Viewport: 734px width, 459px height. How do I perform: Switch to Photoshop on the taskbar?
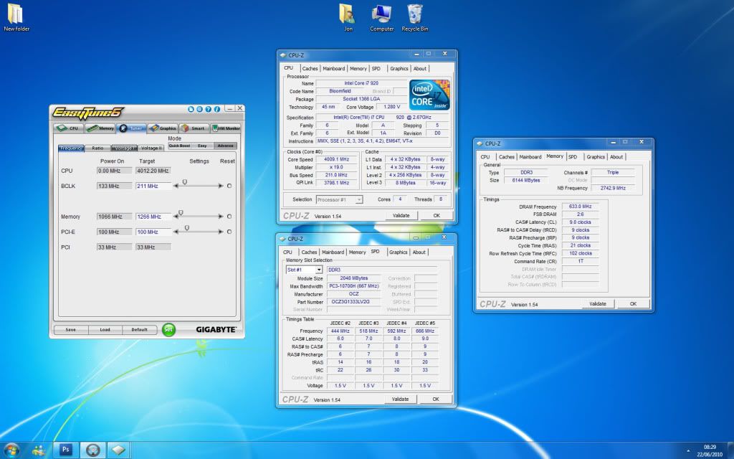(65, 450)
